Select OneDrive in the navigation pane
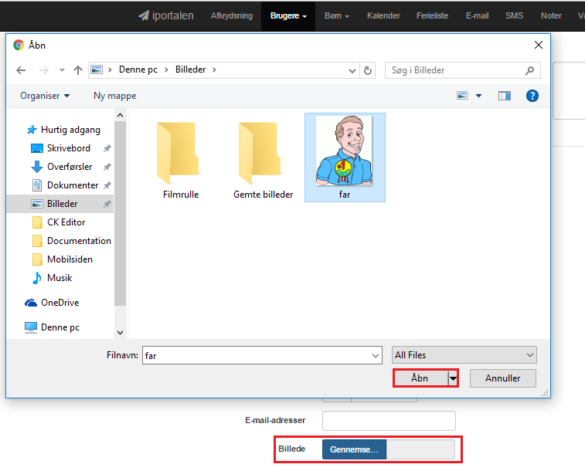The width and height of the screenshot is (585, 471). (60, 303)
